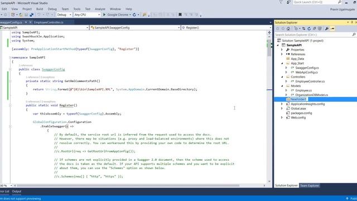This screenshot has height=201, width=357.
Task: Open the Output panel tab
Action: point(17,192)
